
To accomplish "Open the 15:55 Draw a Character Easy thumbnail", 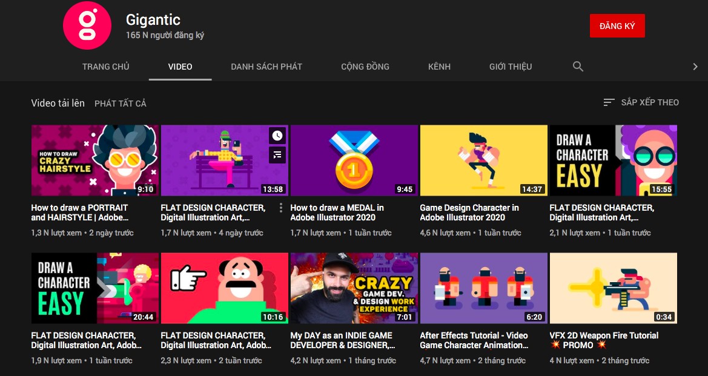I will pyautogui.click(x=613, y=160).
